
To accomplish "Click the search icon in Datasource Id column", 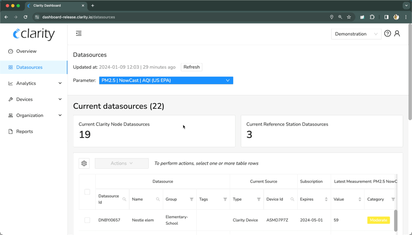I will (x=124, y=200).
